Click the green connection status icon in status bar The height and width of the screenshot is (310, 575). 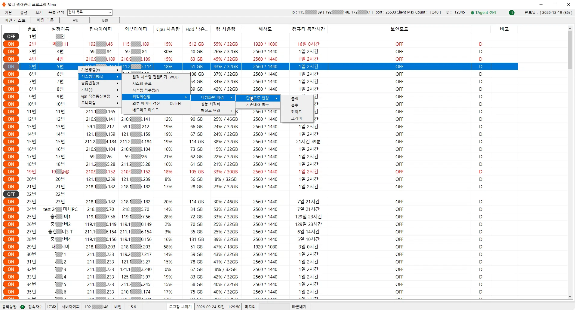point(23,307)
